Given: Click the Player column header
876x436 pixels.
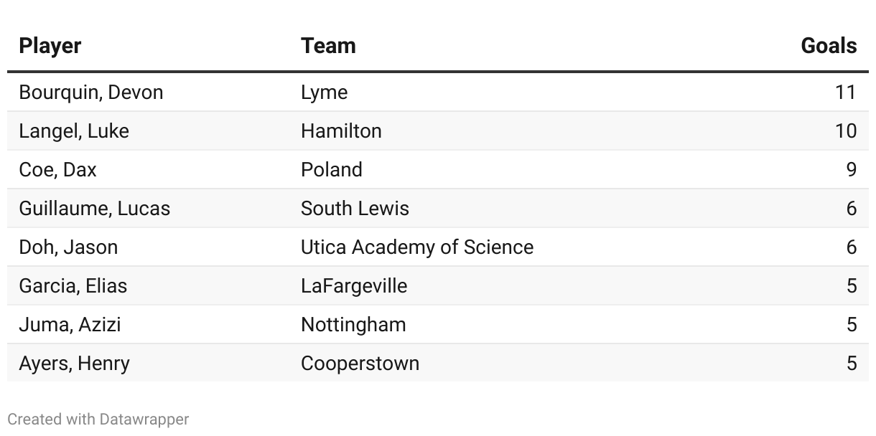Looking at the screenshot, I should point(50,46).
